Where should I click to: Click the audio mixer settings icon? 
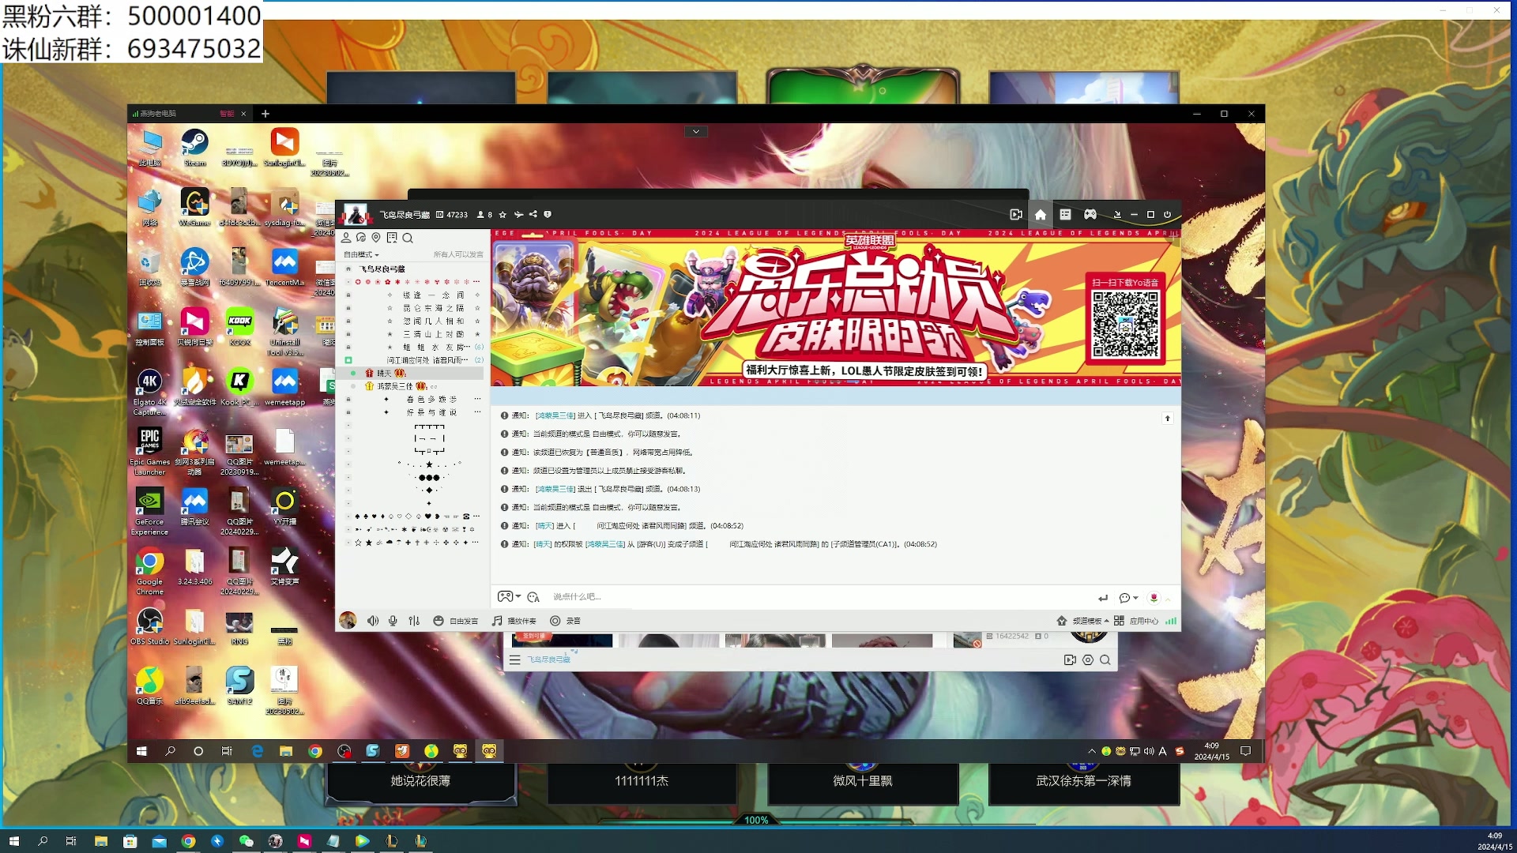point(414,621)
